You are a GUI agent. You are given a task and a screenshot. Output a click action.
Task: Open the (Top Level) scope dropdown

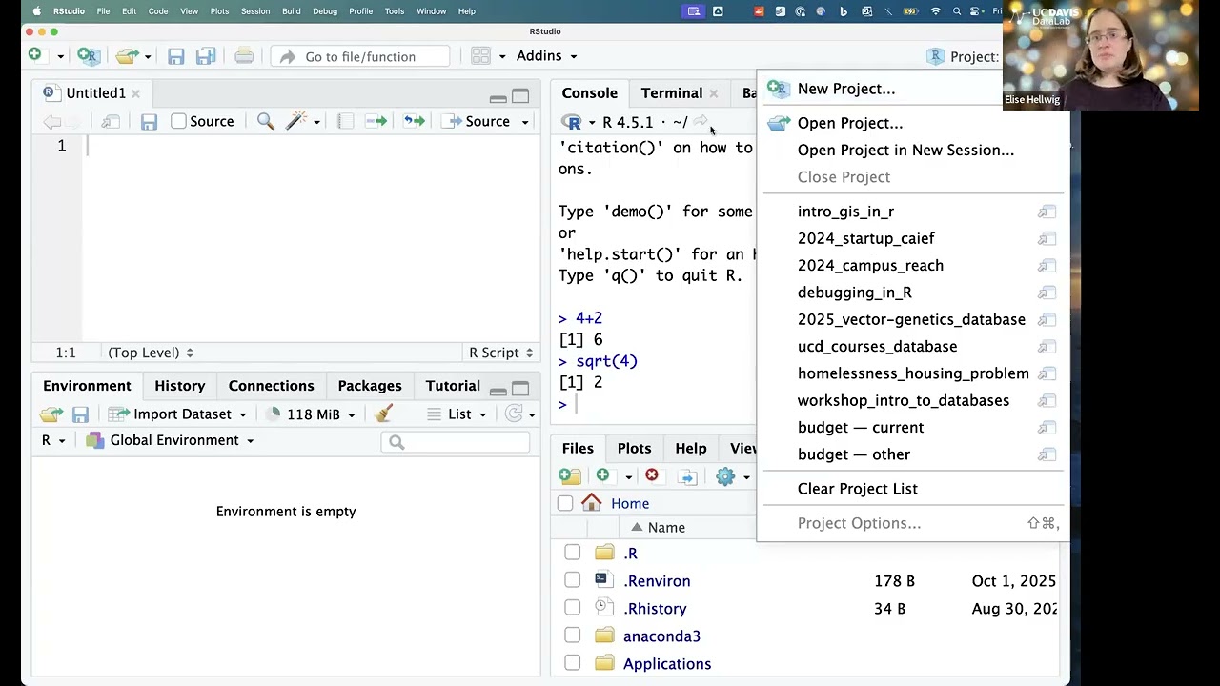coord(150,353)
